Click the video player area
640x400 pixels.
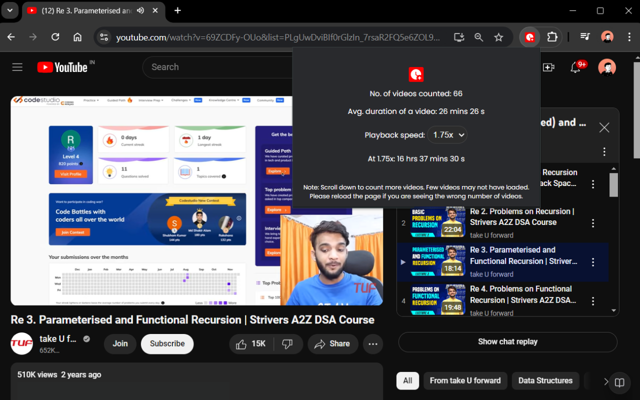(x=196, y=200)
